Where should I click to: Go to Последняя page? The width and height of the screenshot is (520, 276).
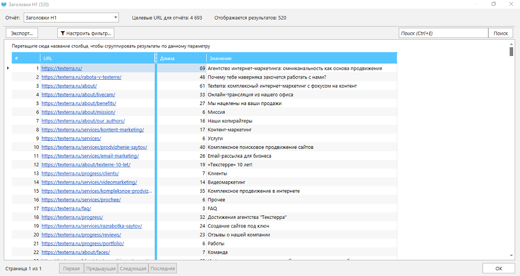point(162,268)
